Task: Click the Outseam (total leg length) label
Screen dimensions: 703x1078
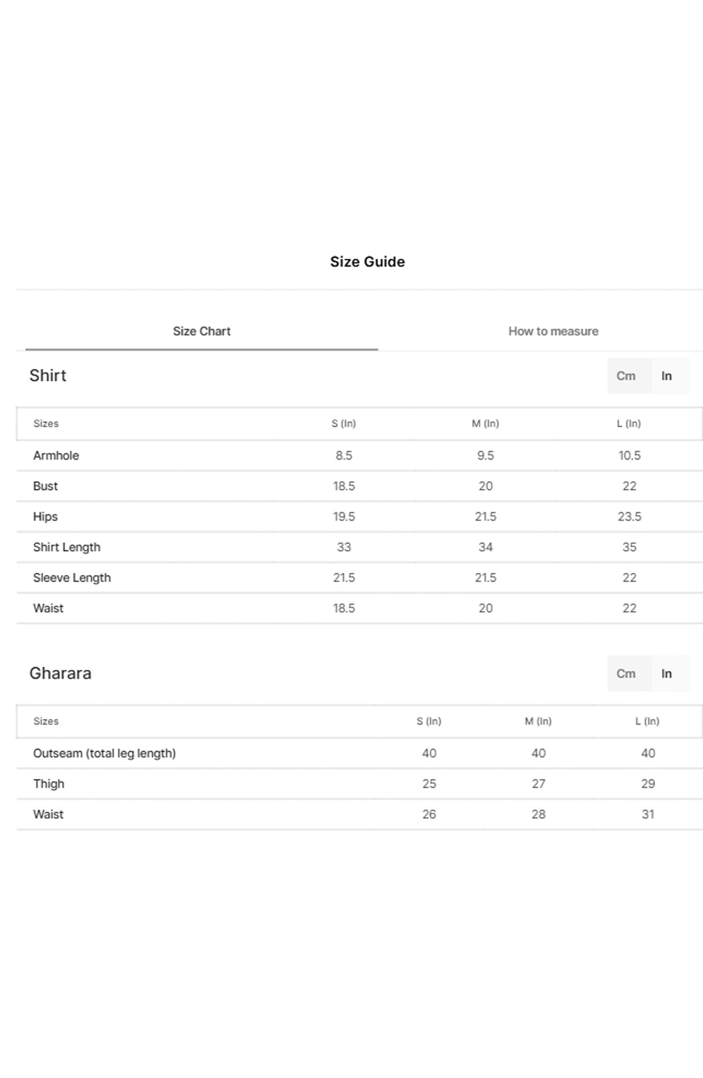Action: point(105,753)
